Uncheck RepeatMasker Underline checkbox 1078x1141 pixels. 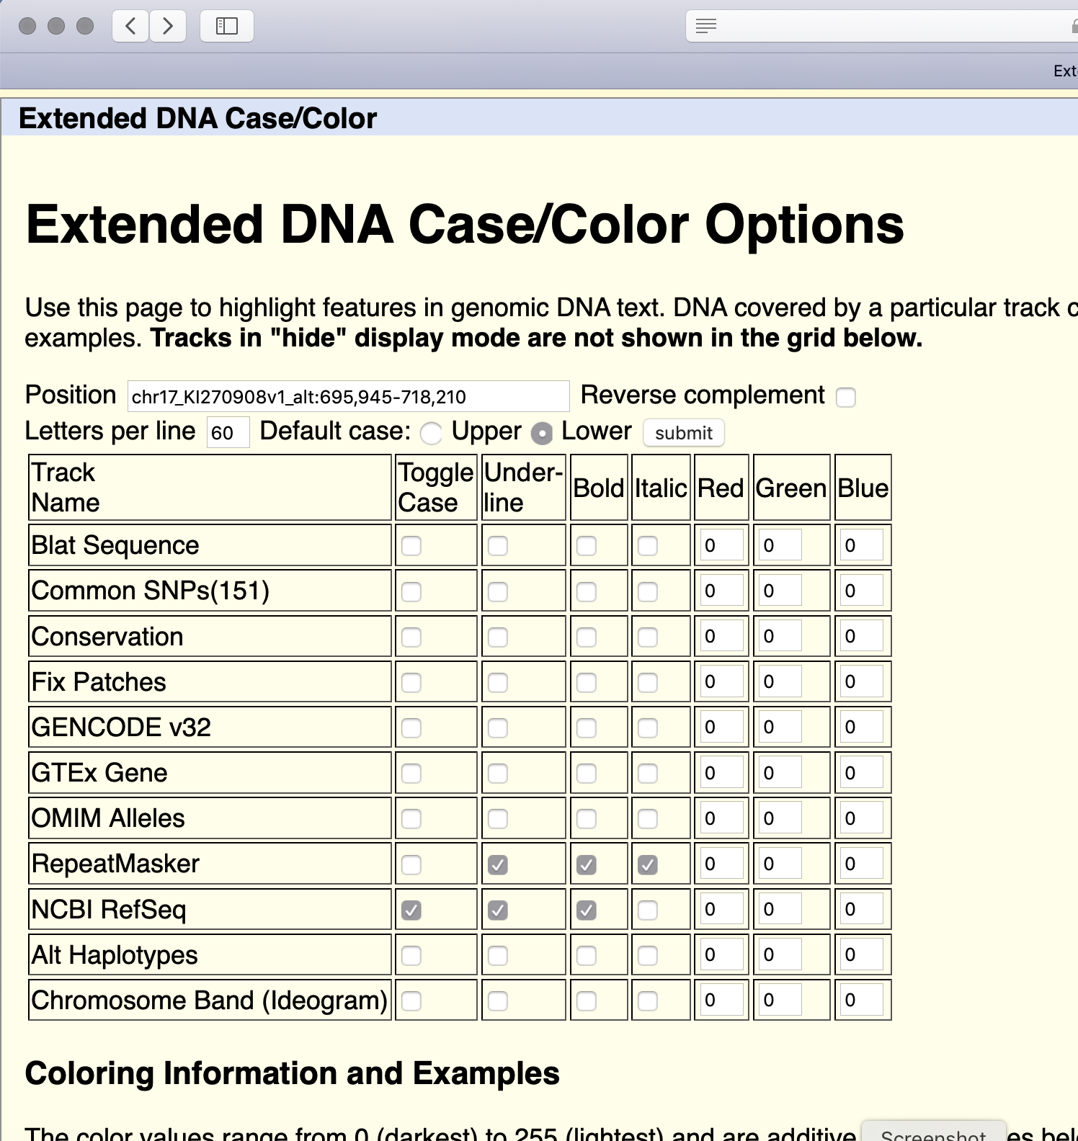pyautogui.click(x=498, y=864)
